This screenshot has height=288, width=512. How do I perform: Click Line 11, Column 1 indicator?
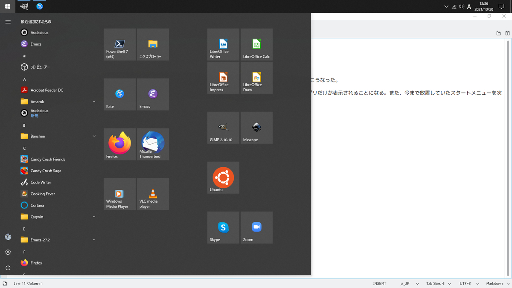point(28,283)
